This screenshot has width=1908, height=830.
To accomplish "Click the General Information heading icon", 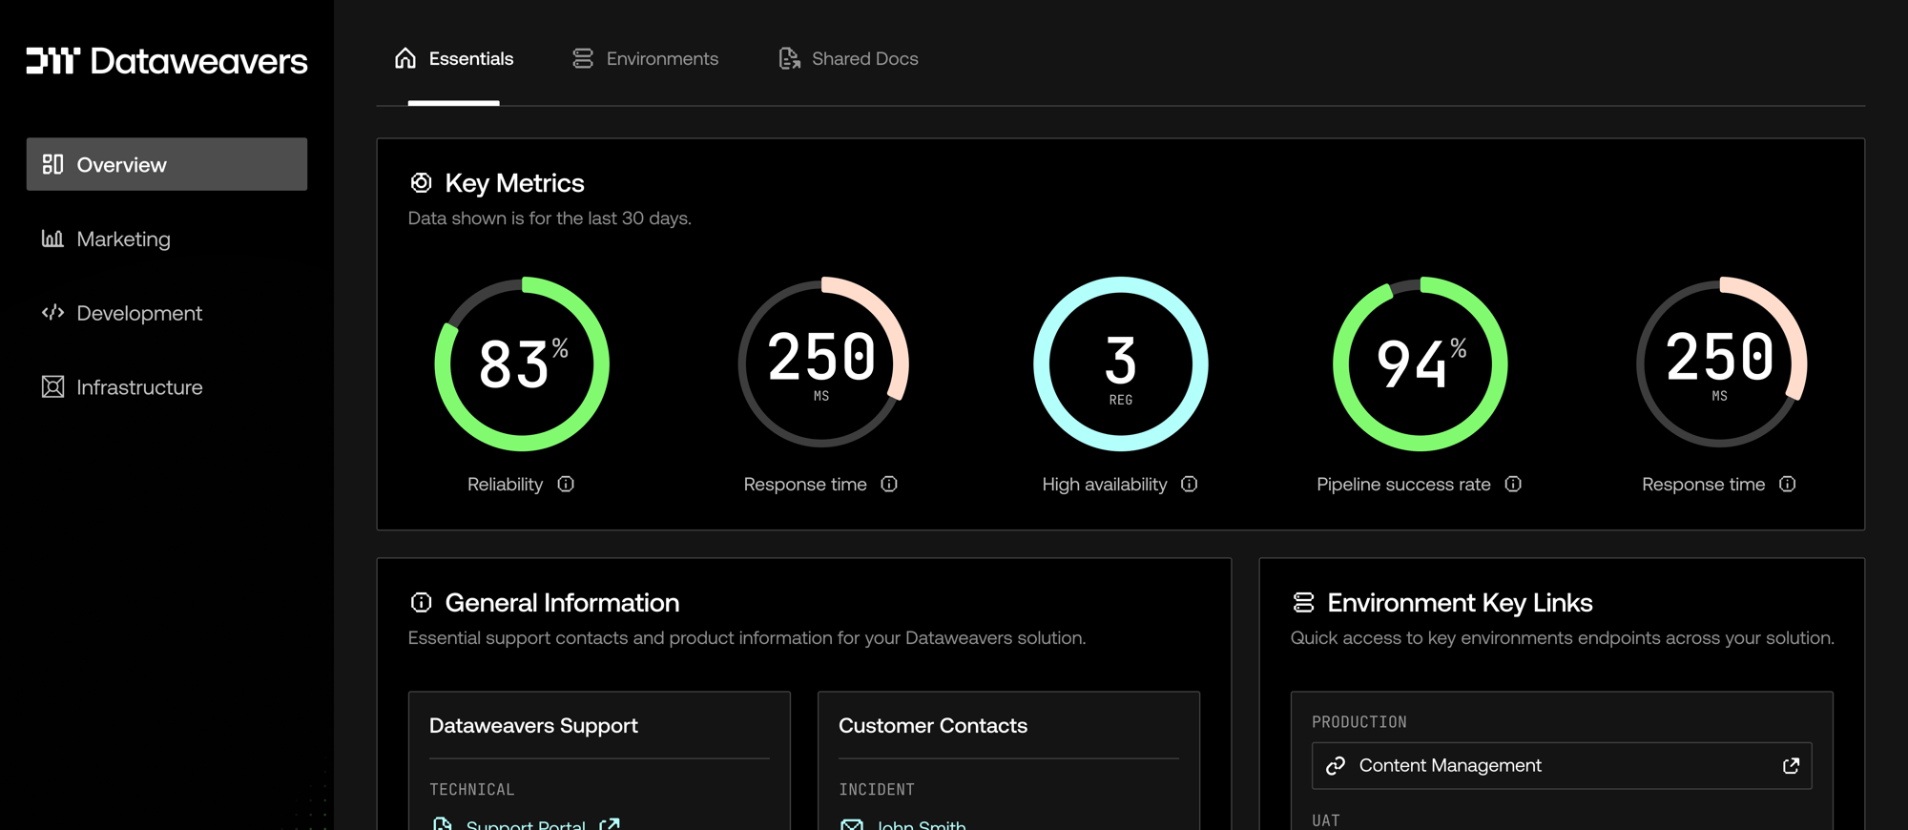I will click(421, 602).
